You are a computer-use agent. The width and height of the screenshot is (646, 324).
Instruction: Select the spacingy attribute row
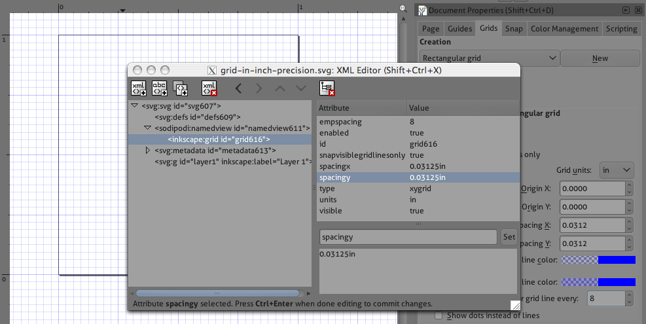click(x=418, y=177)
